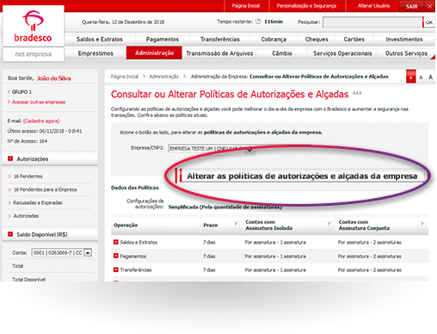This screenshot has width=437, height=334.
Task: Open help icon for Prazo column
Action: 236,225
